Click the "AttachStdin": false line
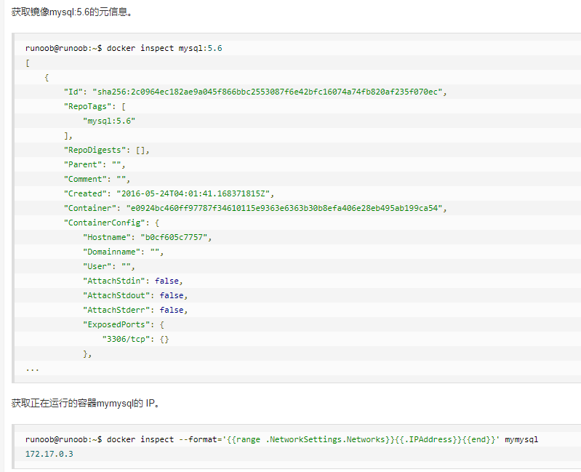The height and width of the screenshot is (472, 581). (x=133, y=281)
